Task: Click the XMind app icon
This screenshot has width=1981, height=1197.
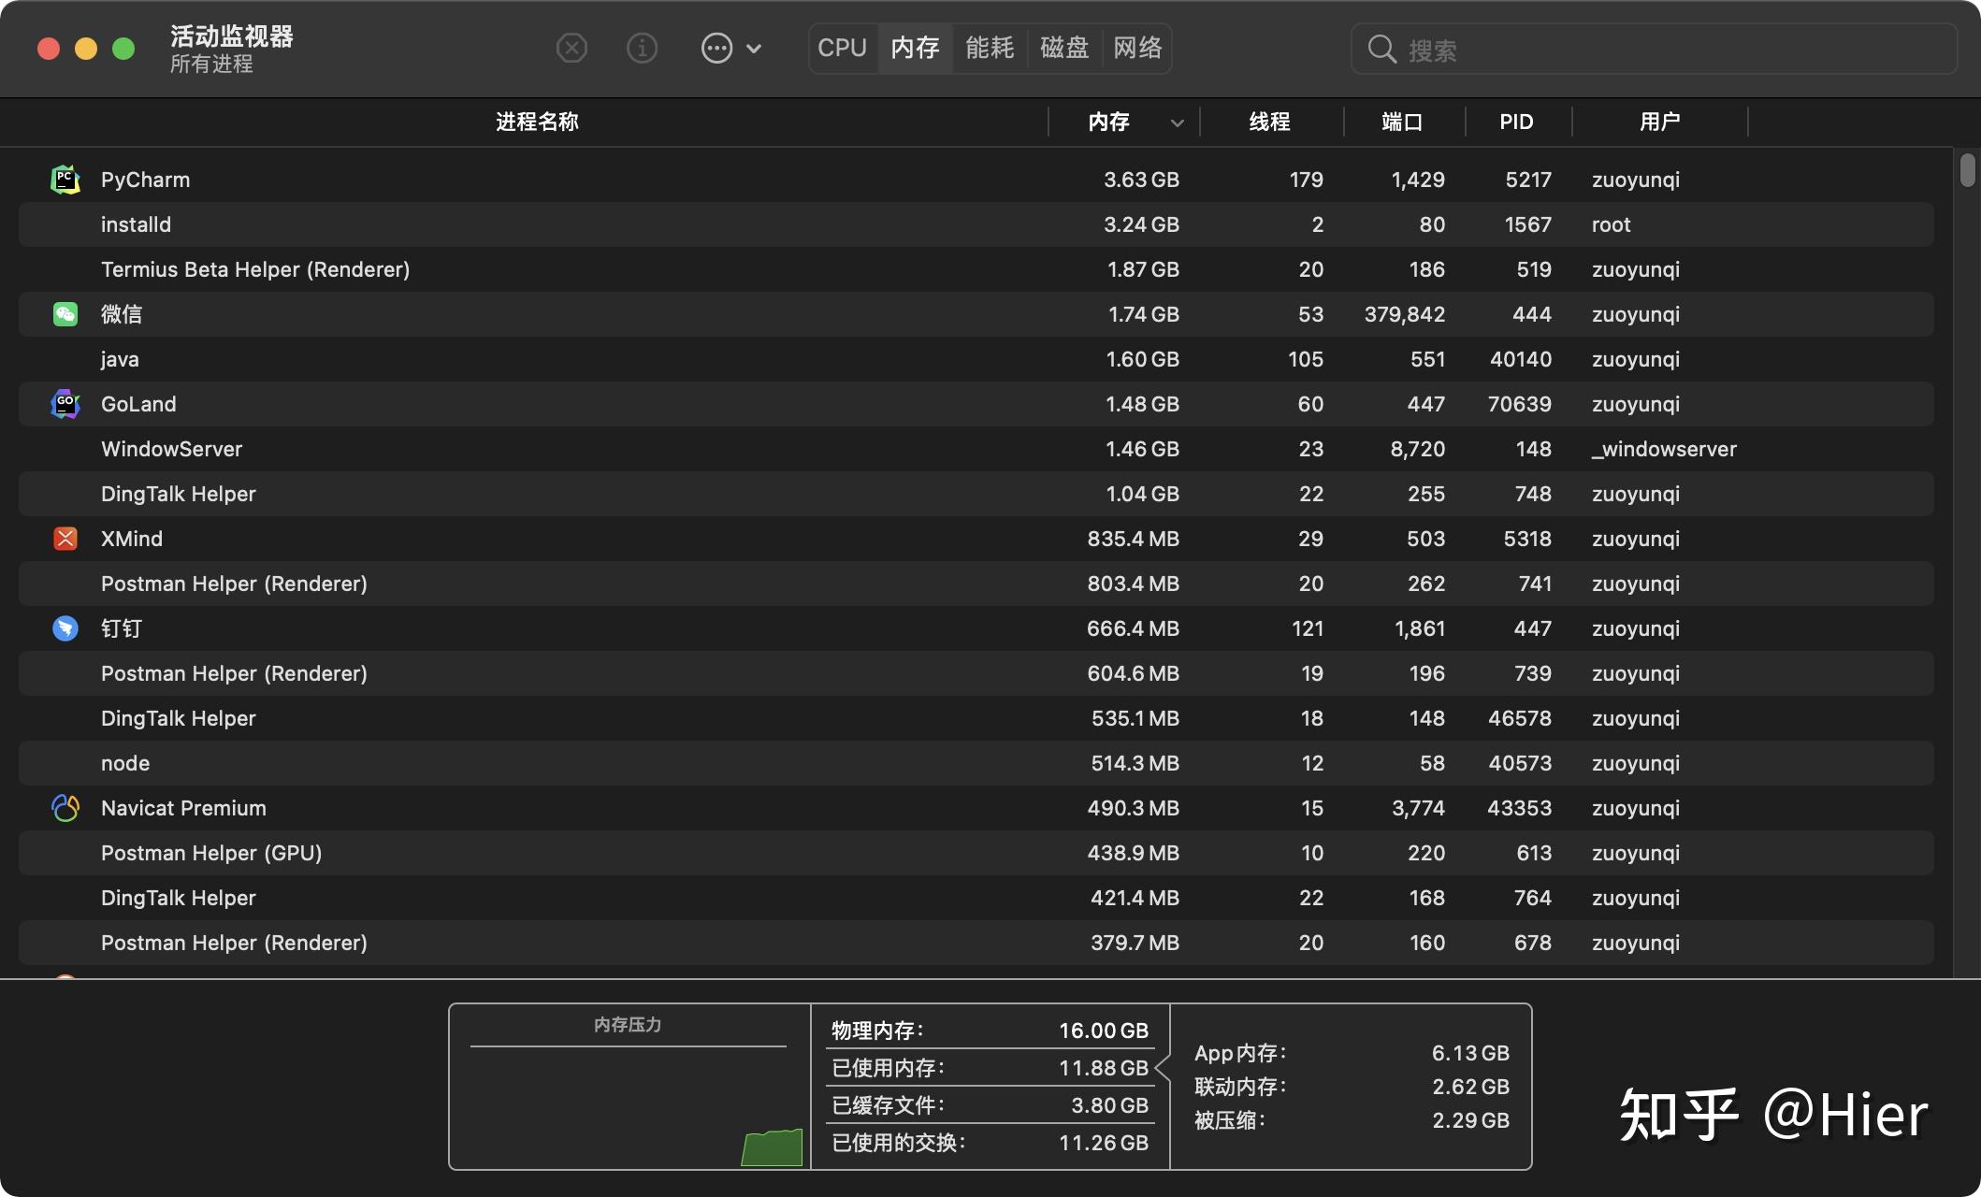Action: (65, 539)
